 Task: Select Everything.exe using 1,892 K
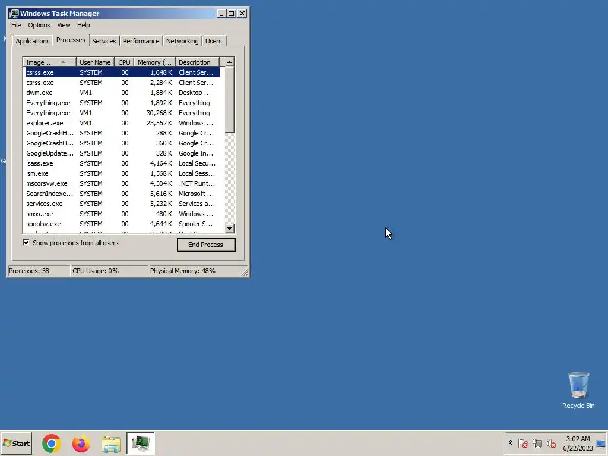click(x=122, y=103)
